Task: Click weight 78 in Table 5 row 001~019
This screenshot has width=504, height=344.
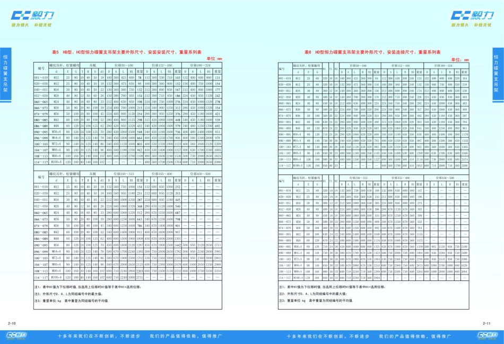Action: 140,78
